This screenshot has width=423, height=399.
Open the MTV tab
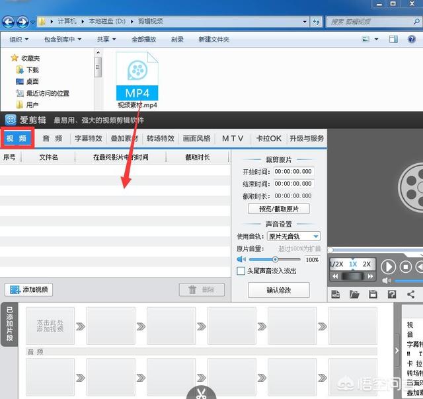coord(233,139)
